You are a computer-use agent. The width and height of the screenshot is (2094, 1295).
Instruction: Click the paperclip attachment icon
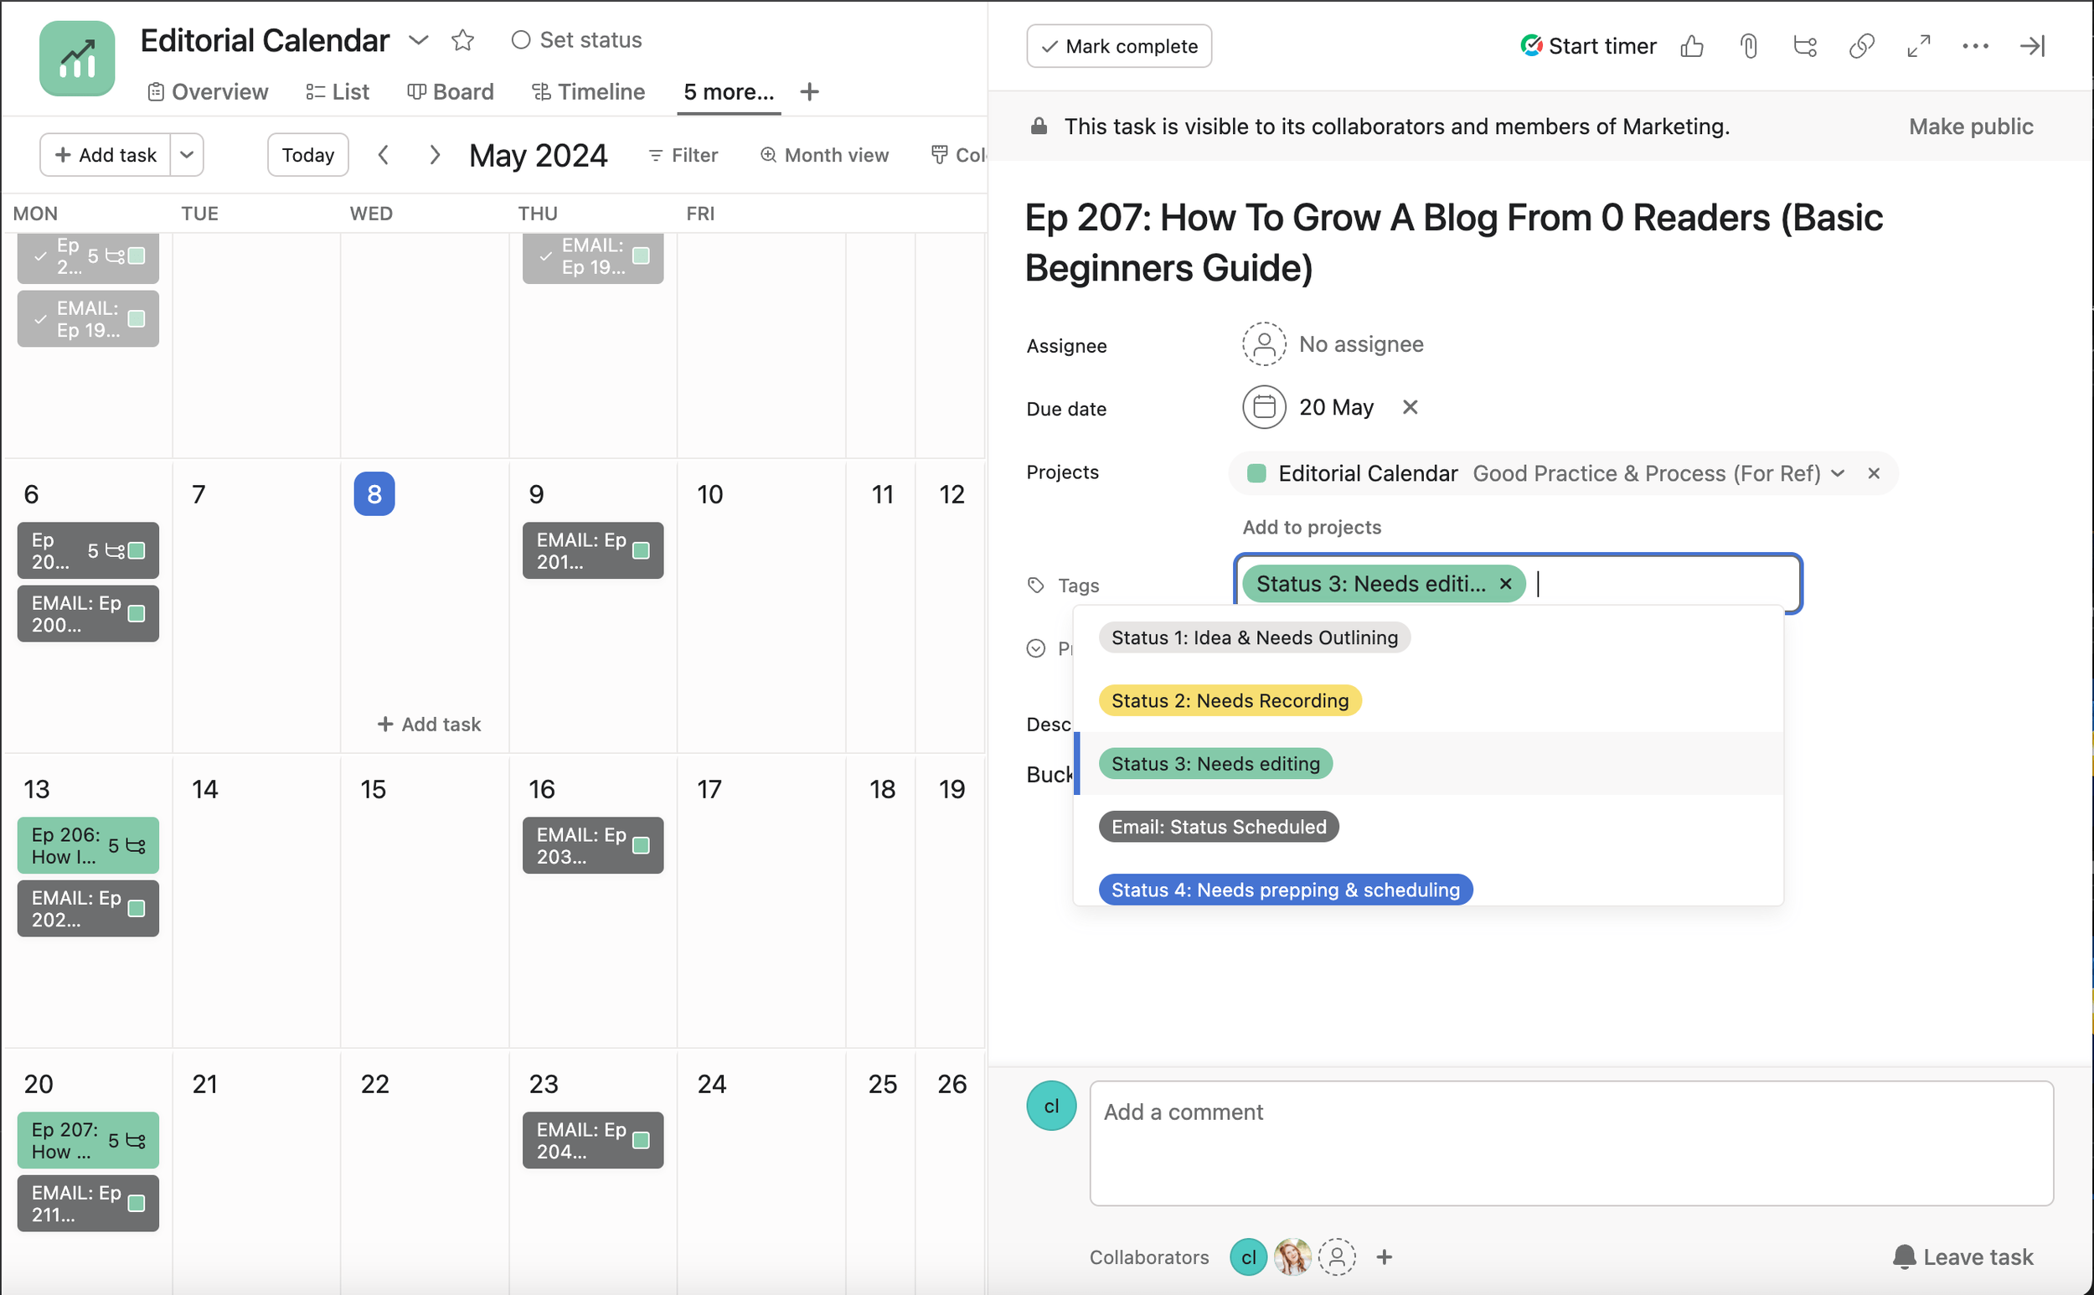click(1748, 46)
